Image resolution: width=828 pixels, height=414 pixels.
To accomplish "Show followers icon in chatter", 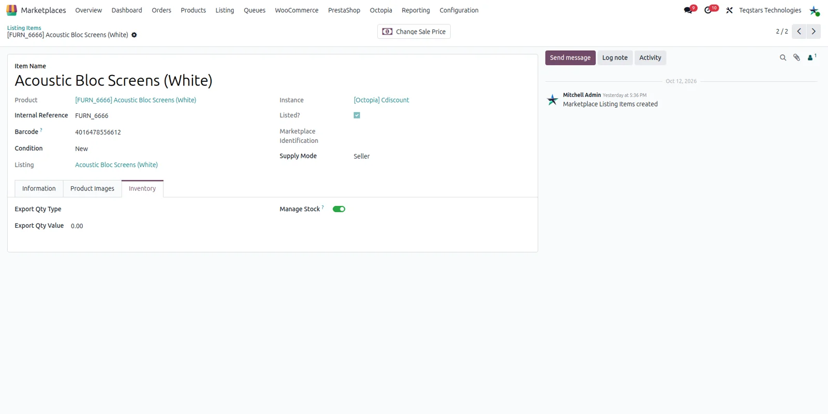I will 811,57.
